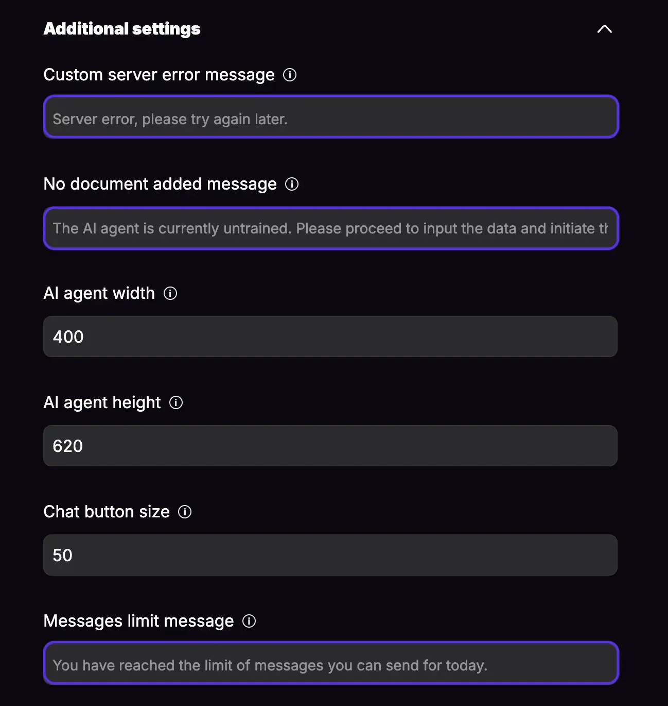Open the AI agent width info icon
The height and width of the screenshot is (706, 668).
(x=170, y=293)
